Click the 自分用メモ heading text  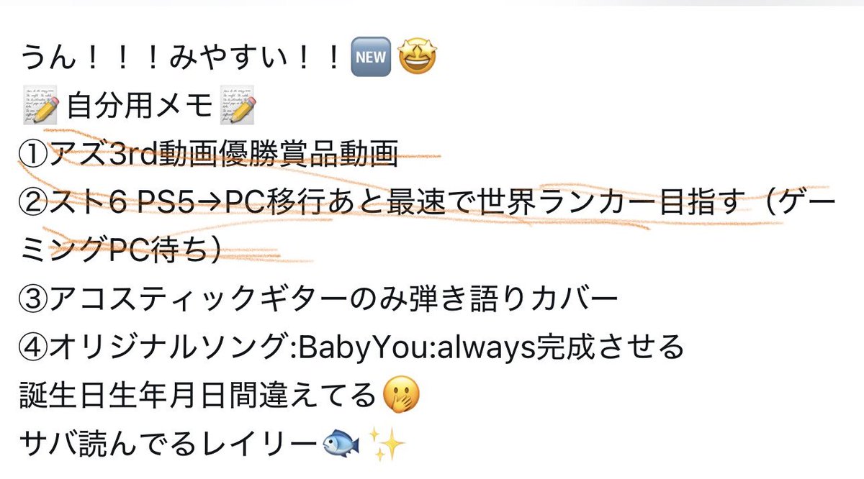(139, 109)
